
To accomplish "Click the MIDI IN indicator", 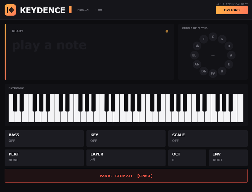I will (x=83, y=10).
